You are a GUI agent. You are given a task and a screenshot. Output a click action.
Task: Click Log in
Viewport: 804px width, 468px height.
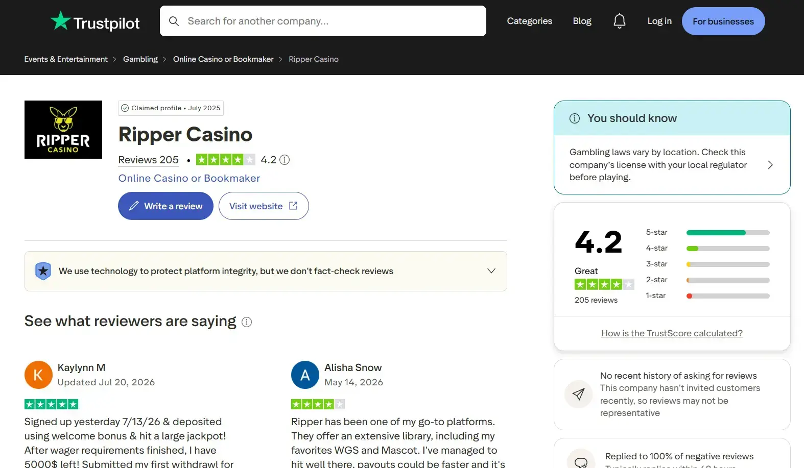coord(659,21)
